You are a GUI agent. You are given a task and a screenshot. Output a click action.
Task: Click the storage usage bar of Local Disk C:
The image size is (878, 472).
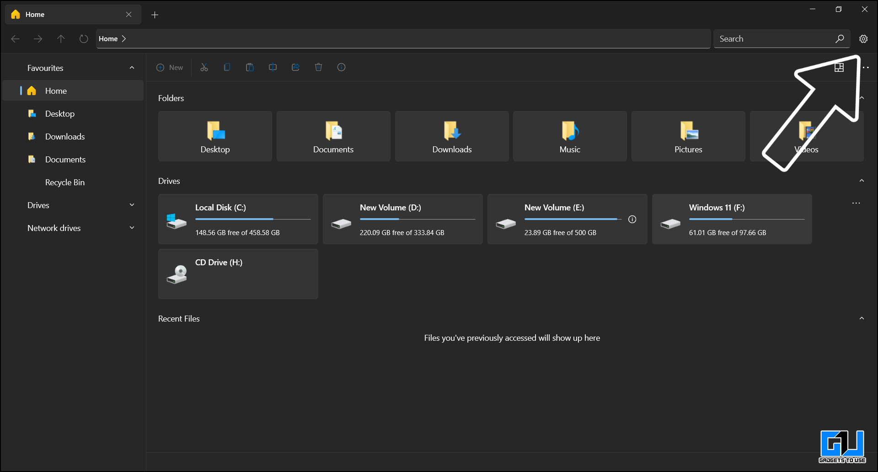253,219
